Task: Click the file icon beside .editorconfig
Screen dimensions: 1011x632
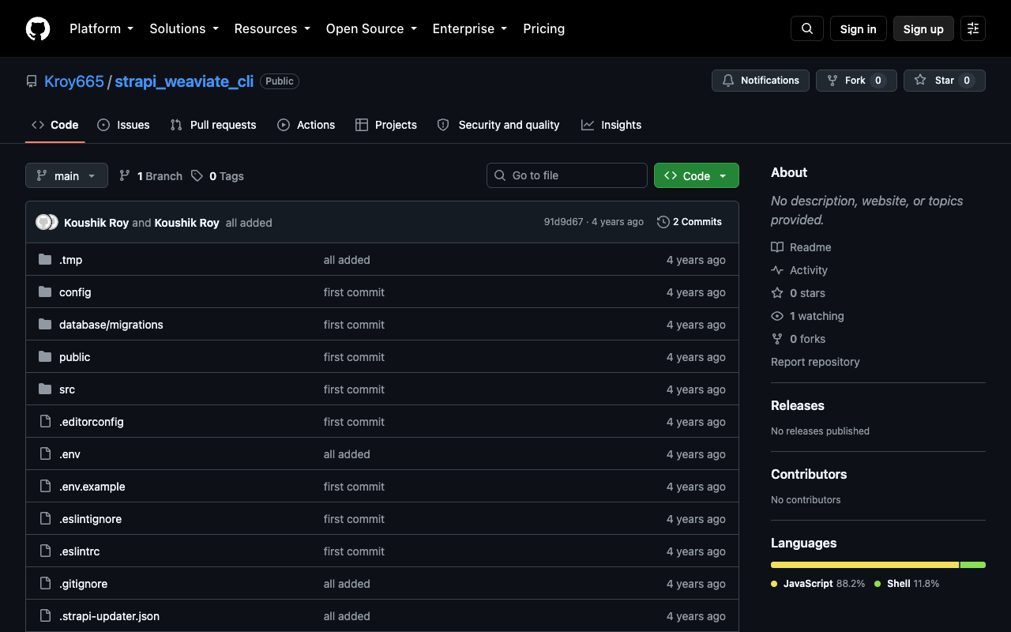Action: pos(45,422)
